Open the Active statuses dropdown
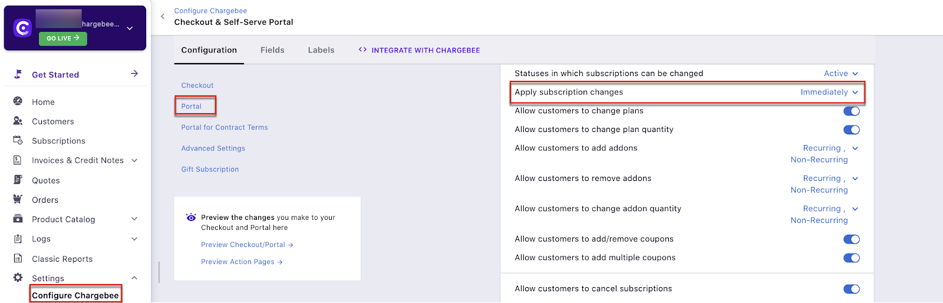The height and width of the screenshot is (303, 943). pyautogui.click(x=841, y=74)
